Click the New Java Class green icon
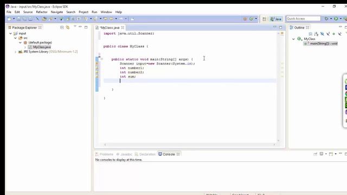Image resolution: width=347 pixels, height=195 pixels. point(251,19)
